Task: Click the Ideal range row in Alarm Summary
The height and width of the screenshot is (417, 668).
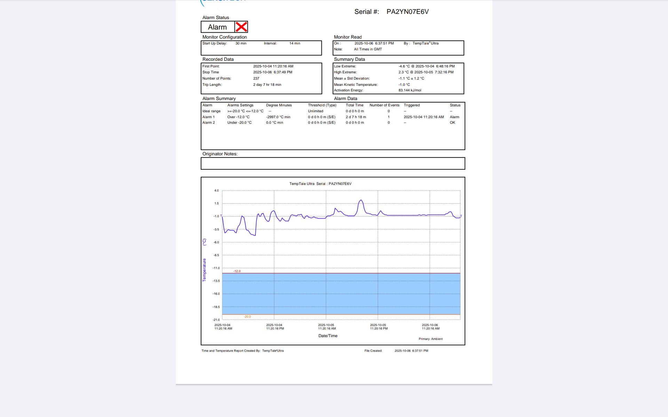Action: [212, 111]
